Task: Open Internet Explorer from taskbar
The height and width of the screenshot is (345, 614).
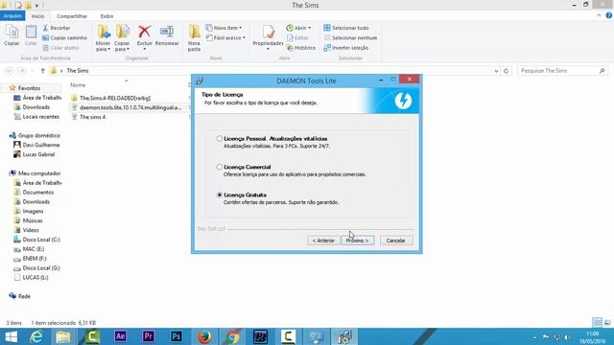Action: [36, 336]
